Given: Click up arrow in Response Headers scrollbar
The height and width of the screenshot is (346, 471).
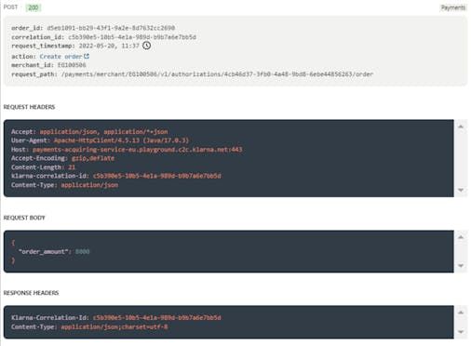Looking at the screenshot, I should [461, 313].
